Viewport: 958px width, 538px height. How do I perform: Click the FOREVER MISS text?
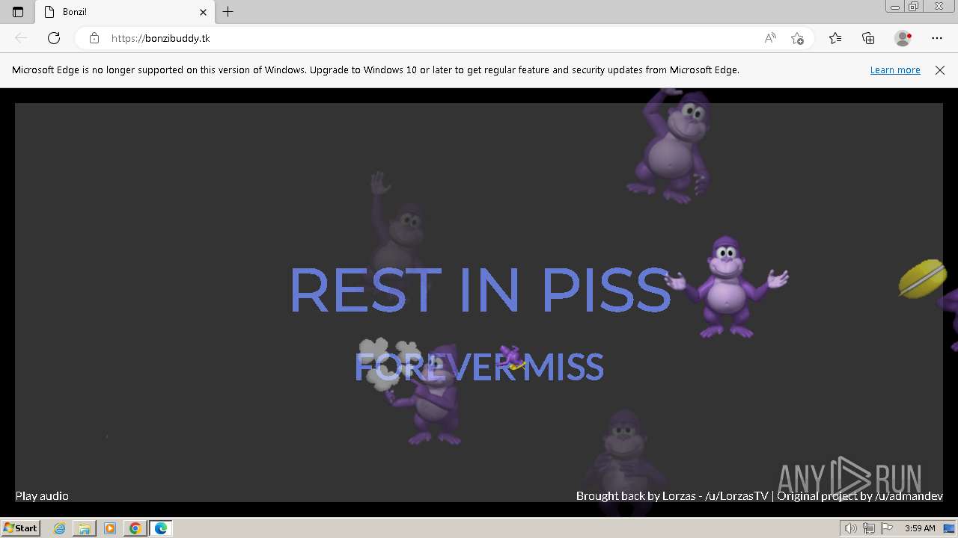(479, 367)
